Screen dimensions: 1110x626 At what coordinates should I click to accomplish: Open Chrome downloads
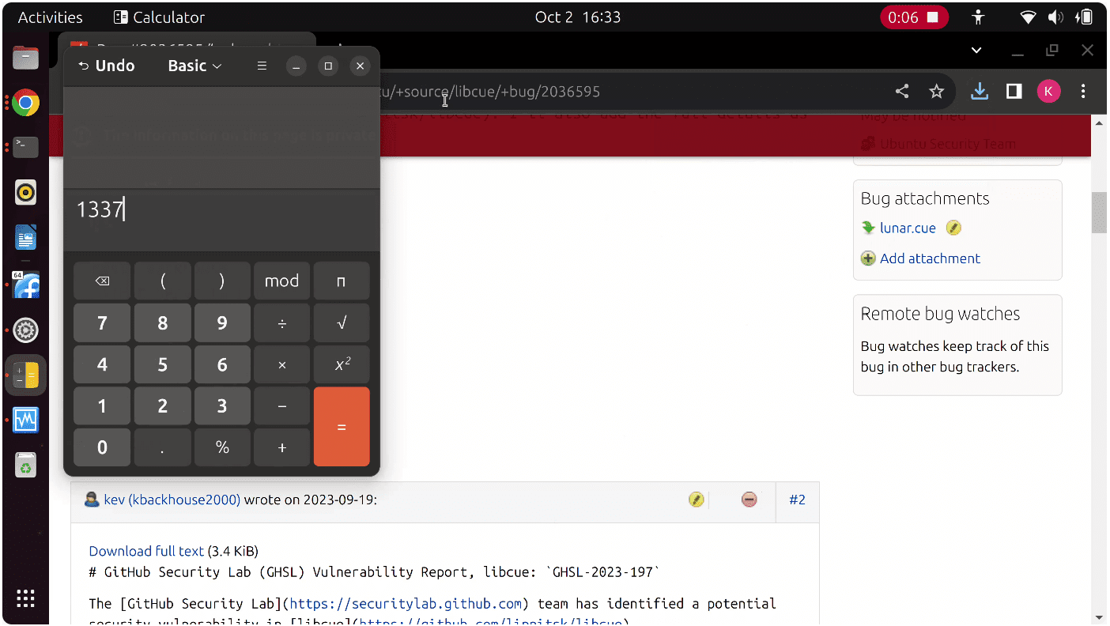pos(980,92)
